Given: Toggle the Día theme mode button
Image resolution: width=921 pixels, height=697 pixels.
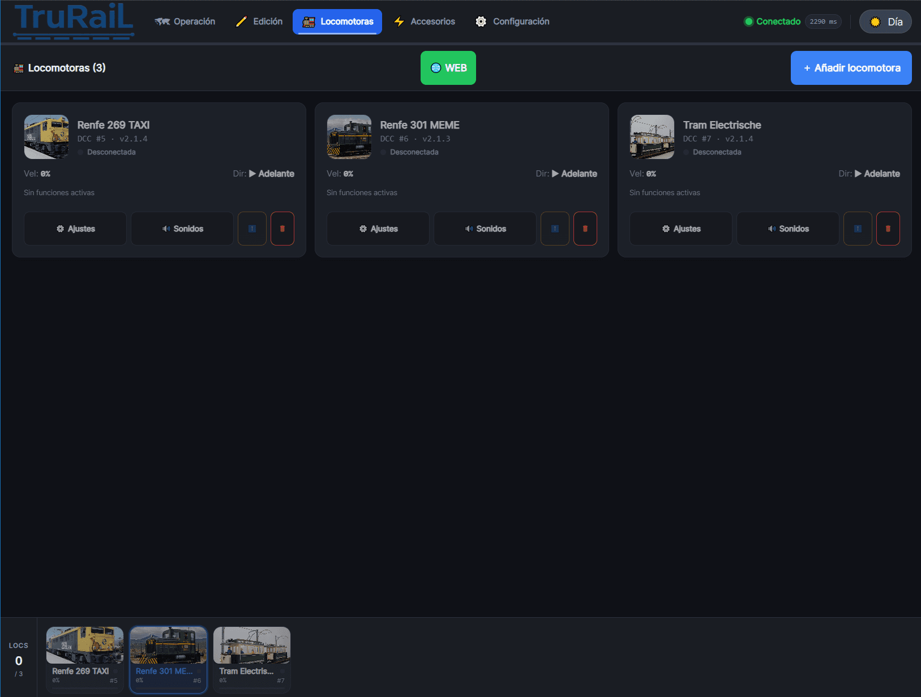Looking at the screenshot, I should pyautogui.click(x=885, y=21).
